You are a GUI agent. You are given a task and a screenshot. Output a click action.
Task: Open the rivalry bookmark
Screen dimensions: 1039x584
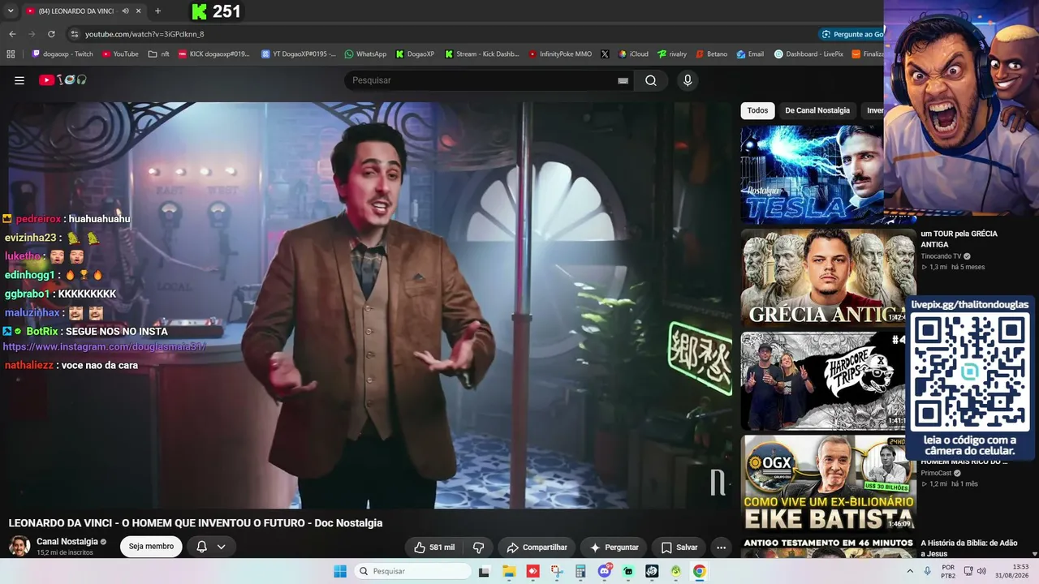[672, 54]
